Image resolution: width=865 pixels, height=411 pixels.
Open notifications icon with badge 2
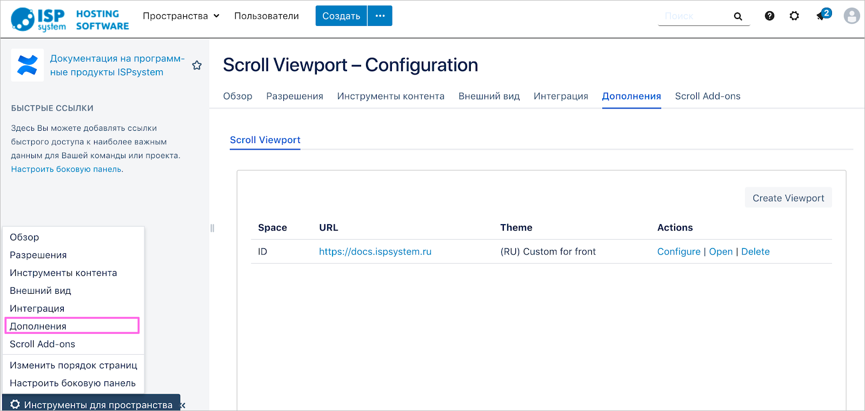822,15
